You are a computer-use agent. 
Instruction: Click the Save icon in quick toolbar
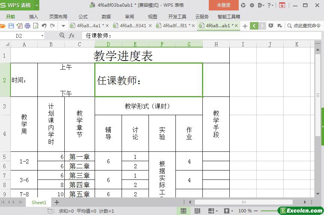[11, 26]
